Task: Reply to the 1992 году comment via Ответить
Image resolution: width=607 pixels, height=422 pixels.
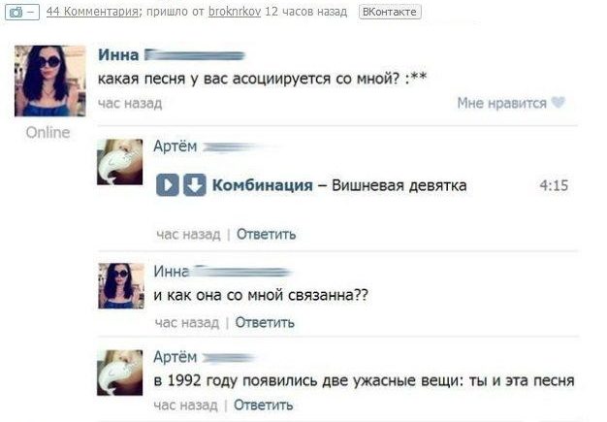Action: 263,405
